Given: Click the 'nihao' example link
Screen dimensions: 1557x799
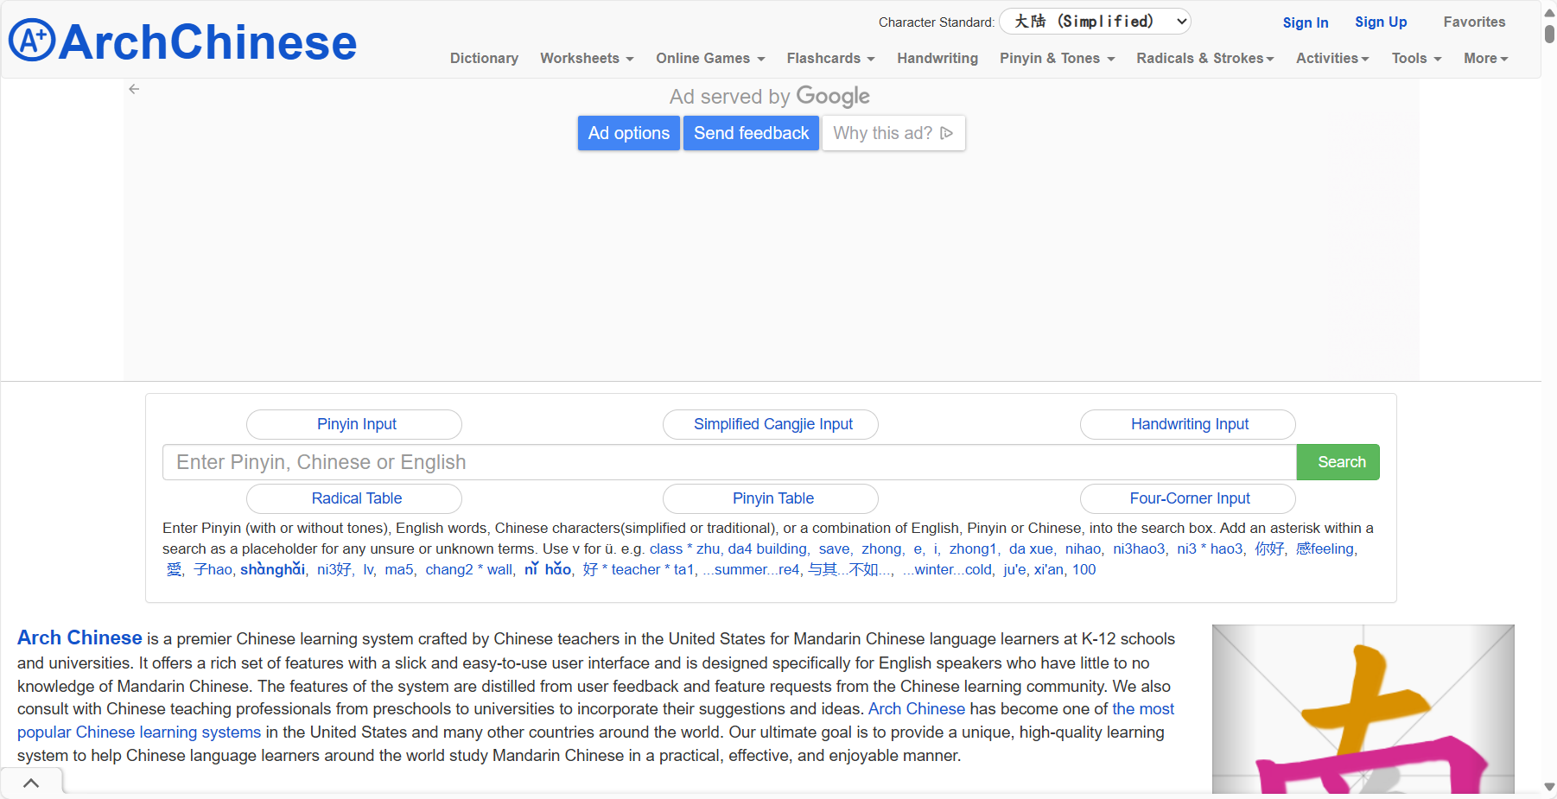Looking at the screenshot, I should click(1083, 549).
